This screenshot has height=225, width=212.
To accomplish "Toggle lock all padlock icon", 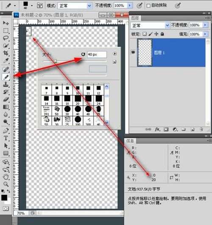I will pos(162,34).
